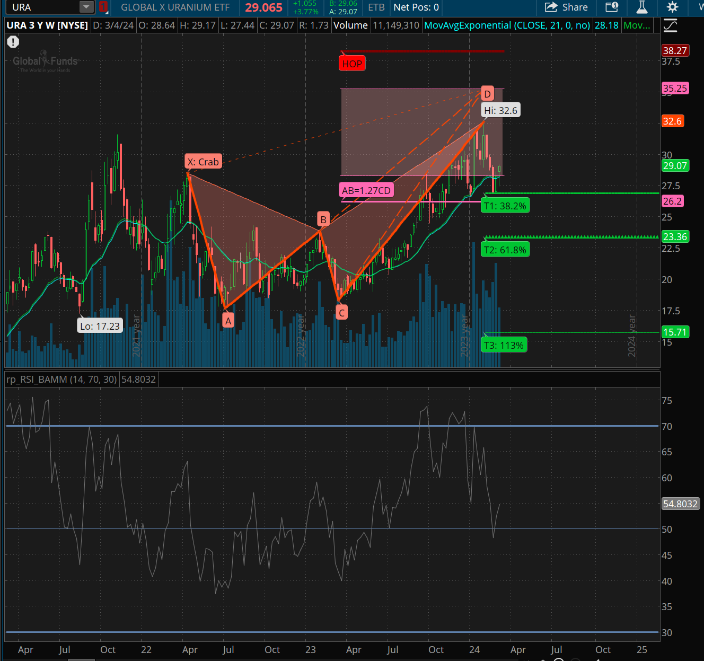Click the drawing curve icon above price axis

point(671,25)
